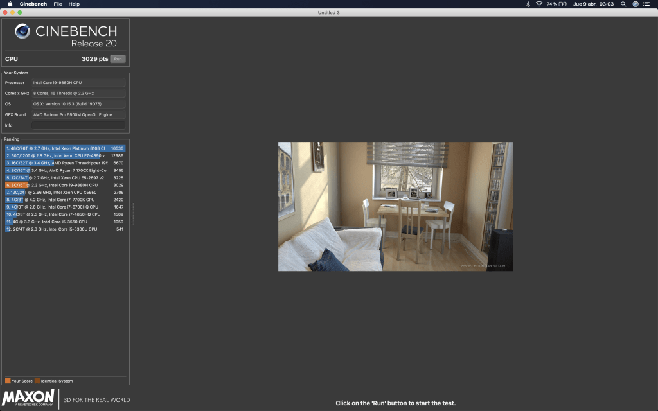Viewport: 658px width, 411px height.
Task: Click the Wi-Fi status icon
Action: click(x=538, y=4)
